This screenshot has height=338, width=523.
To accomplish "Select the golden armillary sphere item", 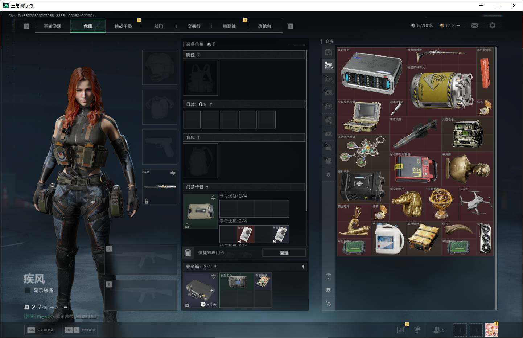I will [441, 204].
